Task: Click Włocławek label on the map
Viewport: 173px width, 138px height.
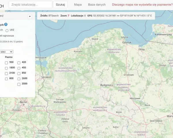Action: pos(135,98)
